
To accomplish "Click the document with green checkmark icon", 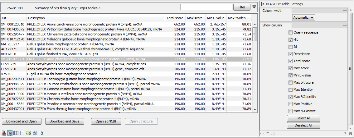I will tap(41, 133).
